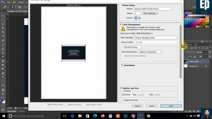Select the Lasso tool
212x119 pixels.
3,24
